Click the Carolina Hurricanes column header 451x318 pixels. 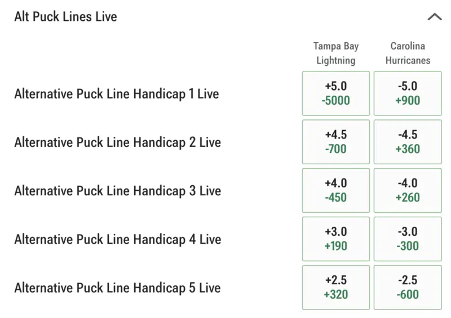[x=408, y=53]
